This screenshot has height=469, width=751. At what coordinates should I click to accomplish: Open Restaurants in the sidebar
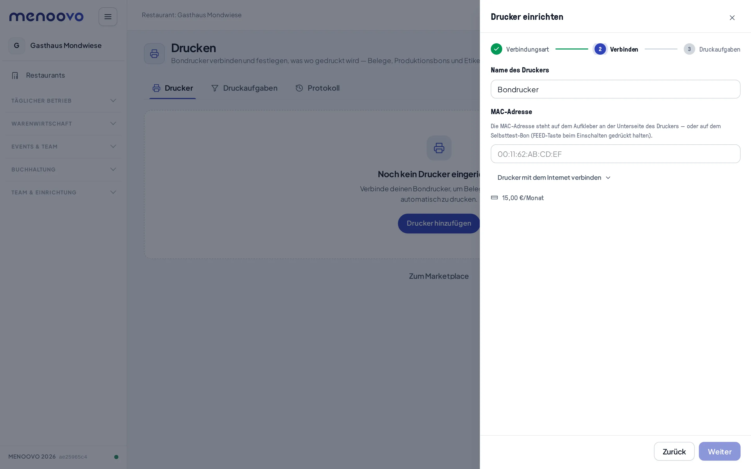(x=63, y=75)
